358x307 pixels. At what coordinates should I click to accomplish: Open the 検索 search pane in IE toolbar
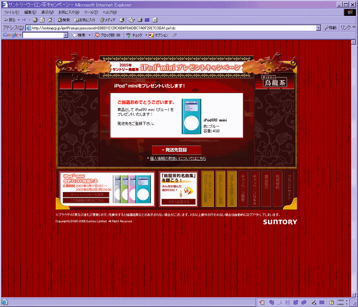pos(64,20)
